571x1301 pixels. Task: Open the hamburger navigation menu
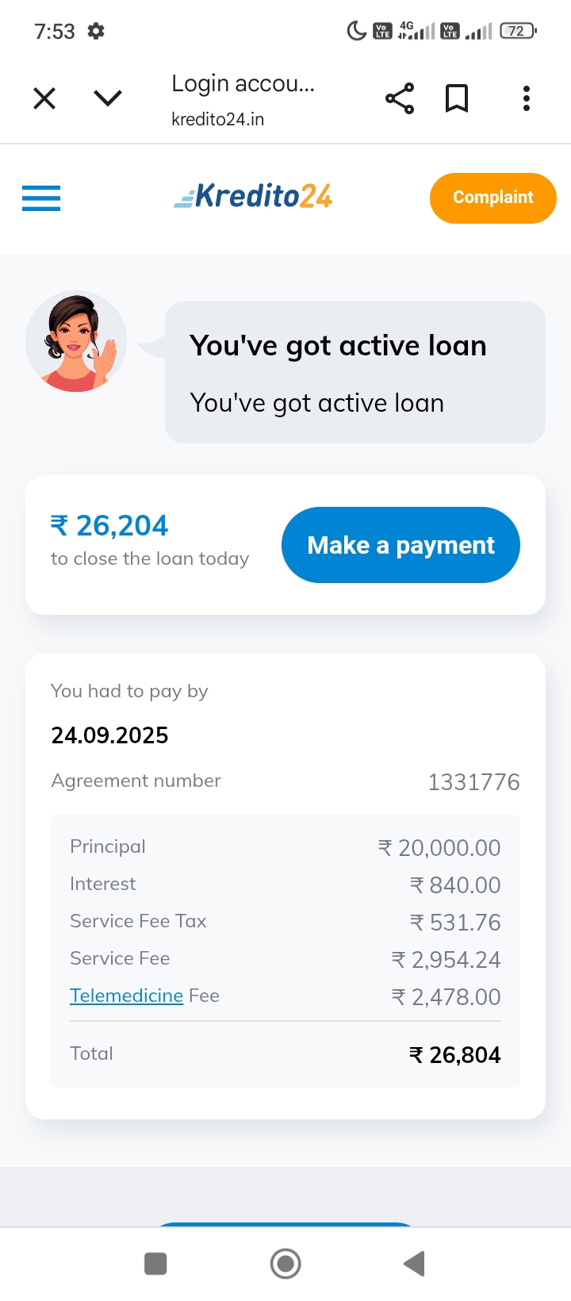tap(41, 198)
